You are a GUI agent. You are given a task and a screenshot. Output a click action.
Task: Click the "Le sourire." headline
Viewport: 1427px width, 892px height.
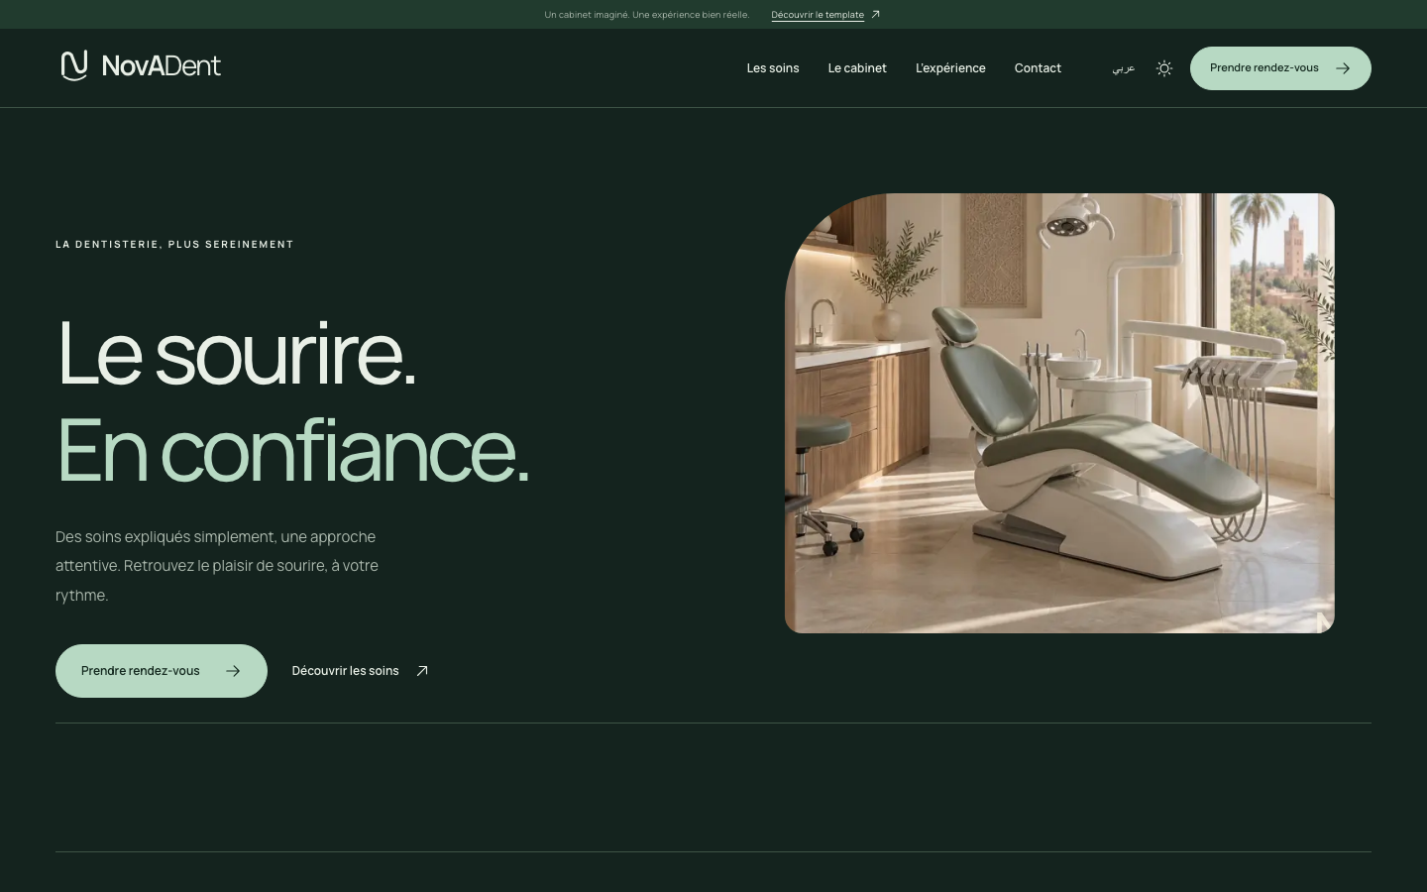236,353
